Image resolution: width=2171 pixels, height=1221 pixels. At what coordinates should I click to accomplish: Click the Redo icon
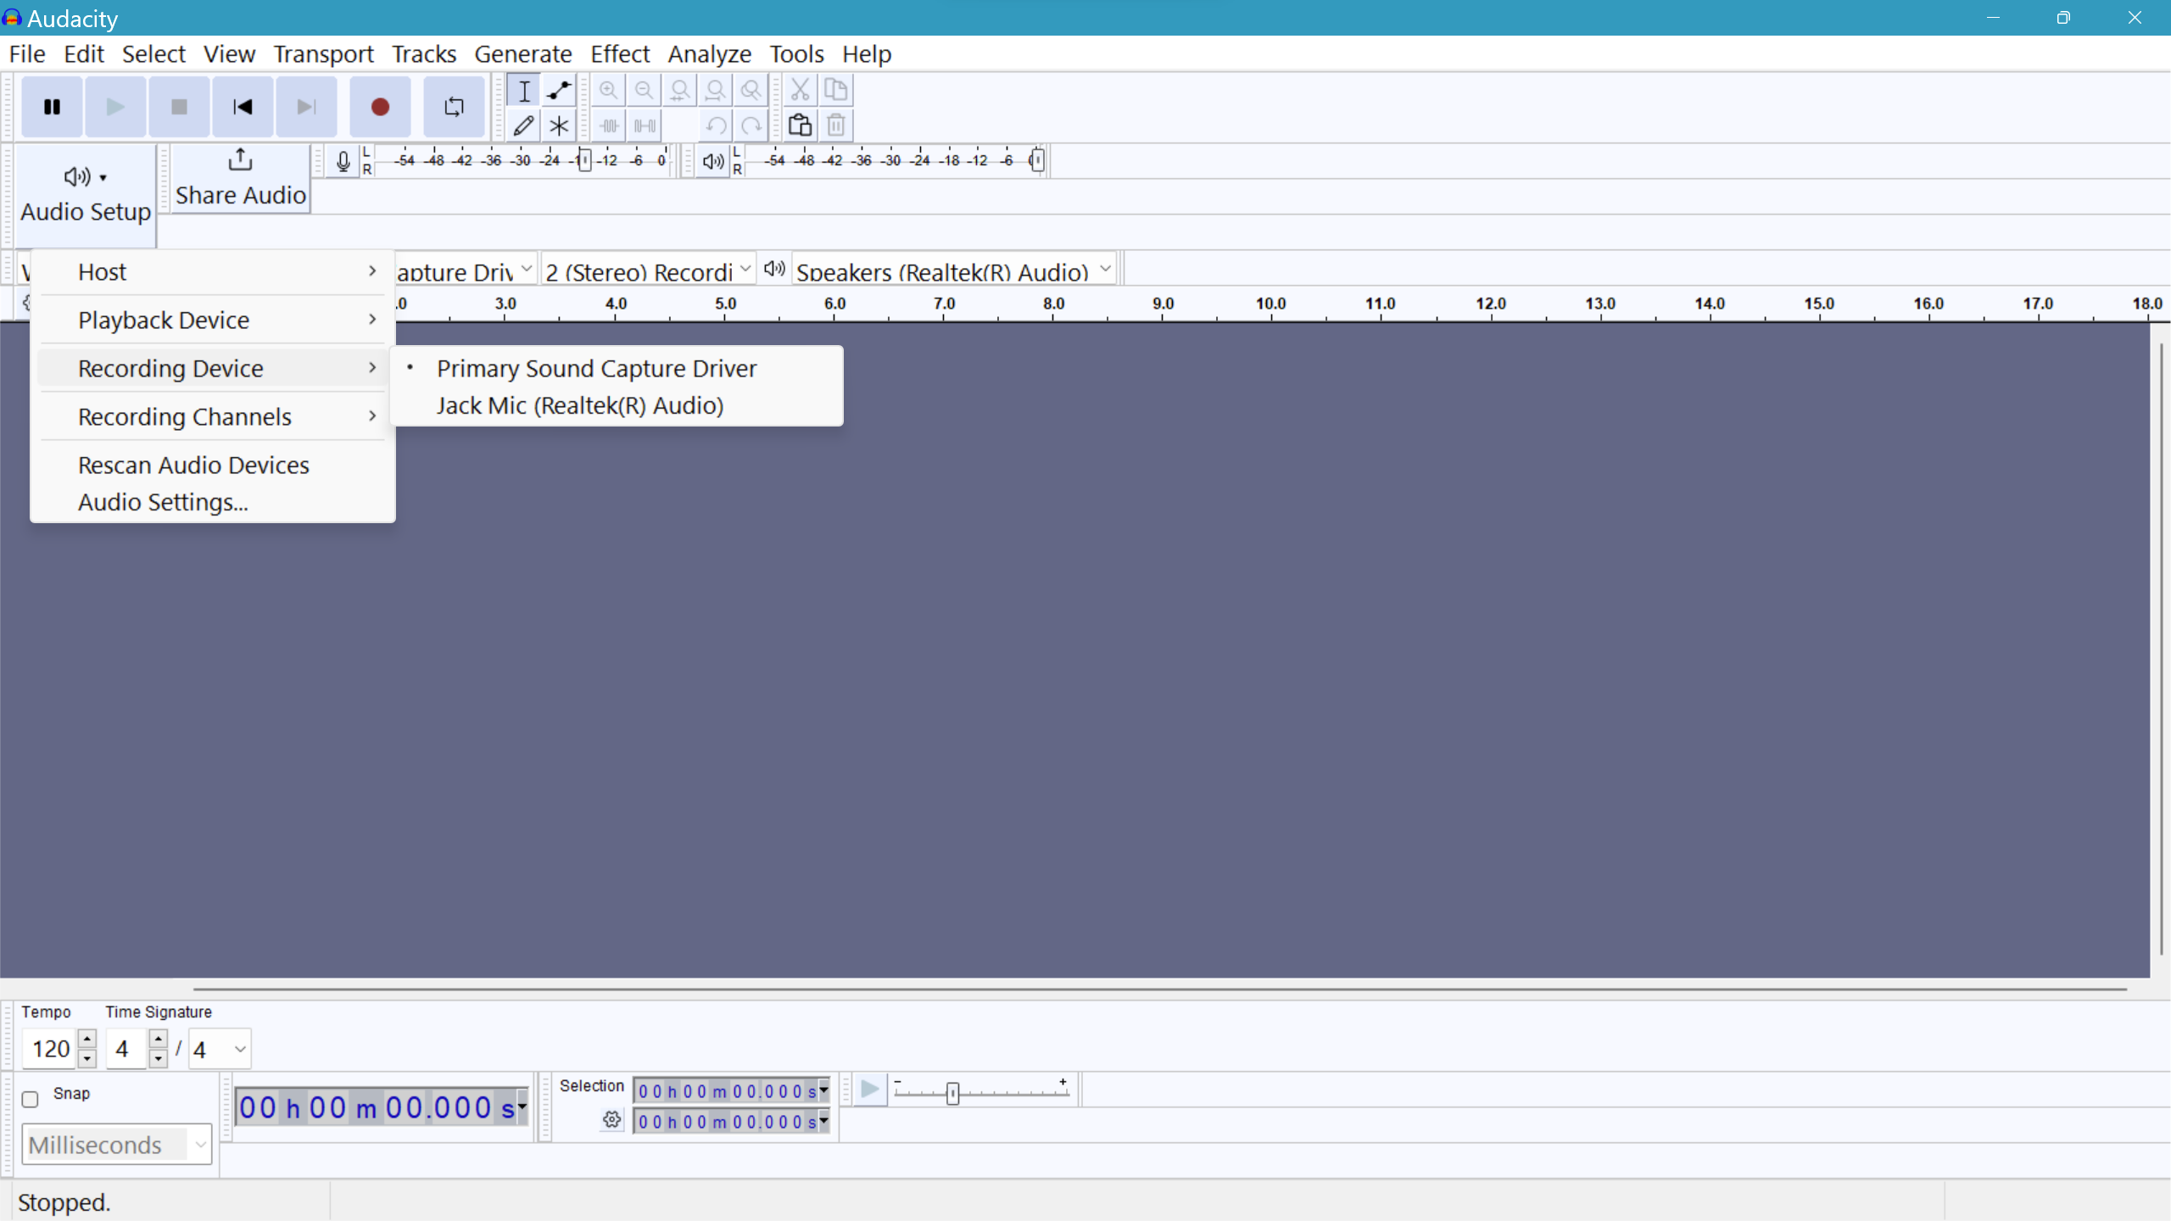point(751,125)
